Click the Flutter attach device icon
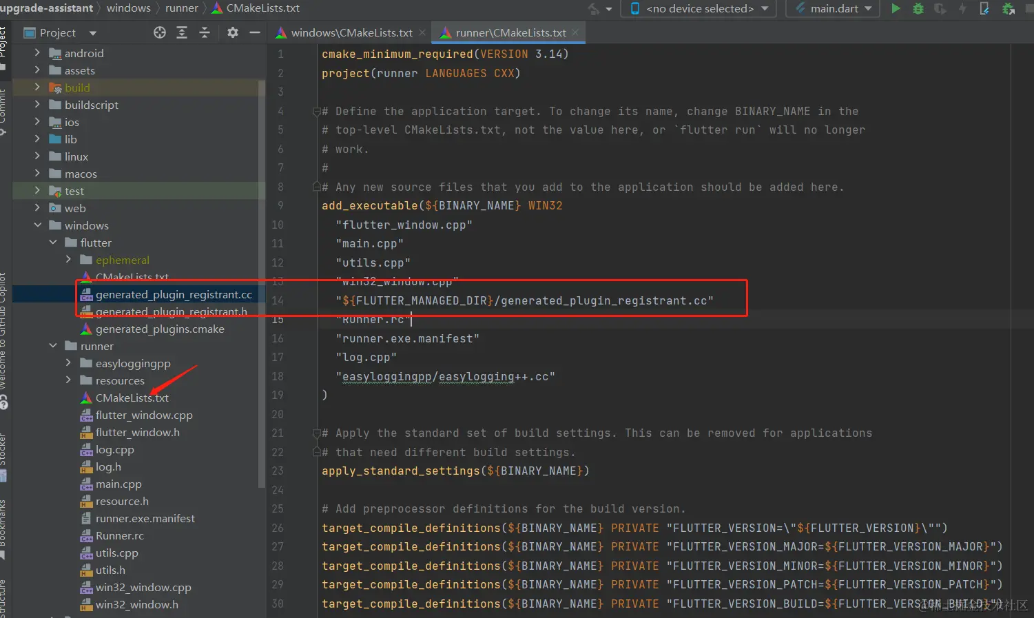The height and width of the screenshot is (618, 1034). pyautogui.click(x=984, y=8)
